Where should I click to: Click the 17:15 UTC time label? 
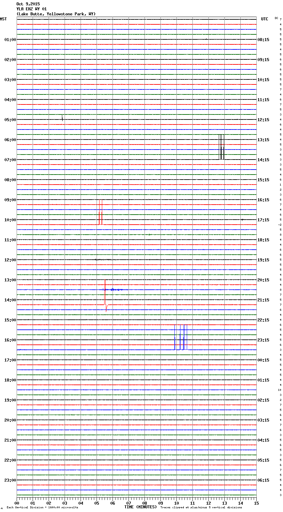click(x=263, y=220)
